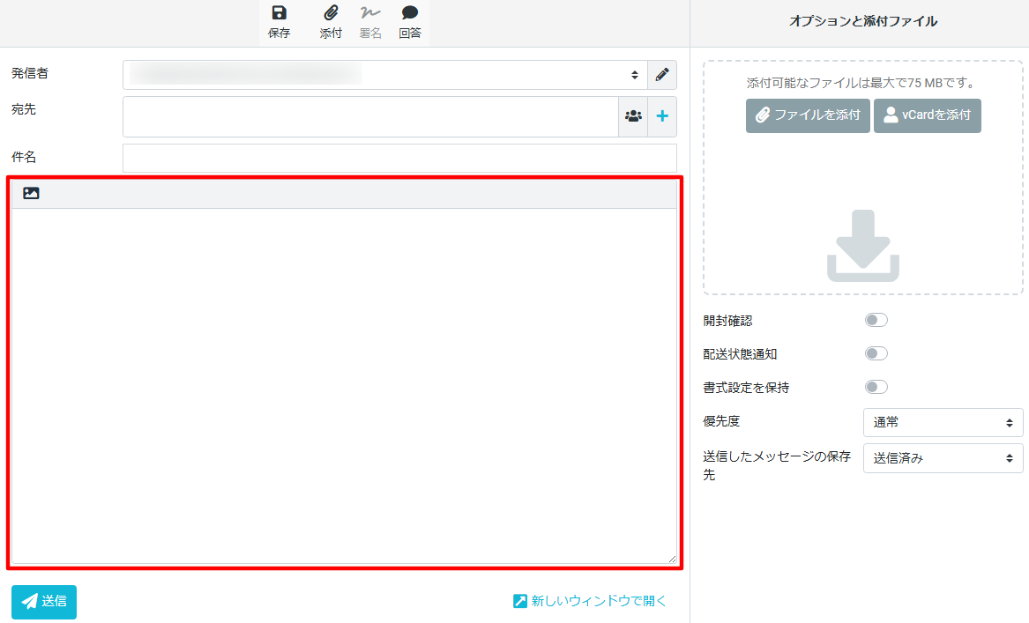This screenshot has width=1029, height=623.
Task: Toggle the 開封確認 switch
Action: coord(876,320)
